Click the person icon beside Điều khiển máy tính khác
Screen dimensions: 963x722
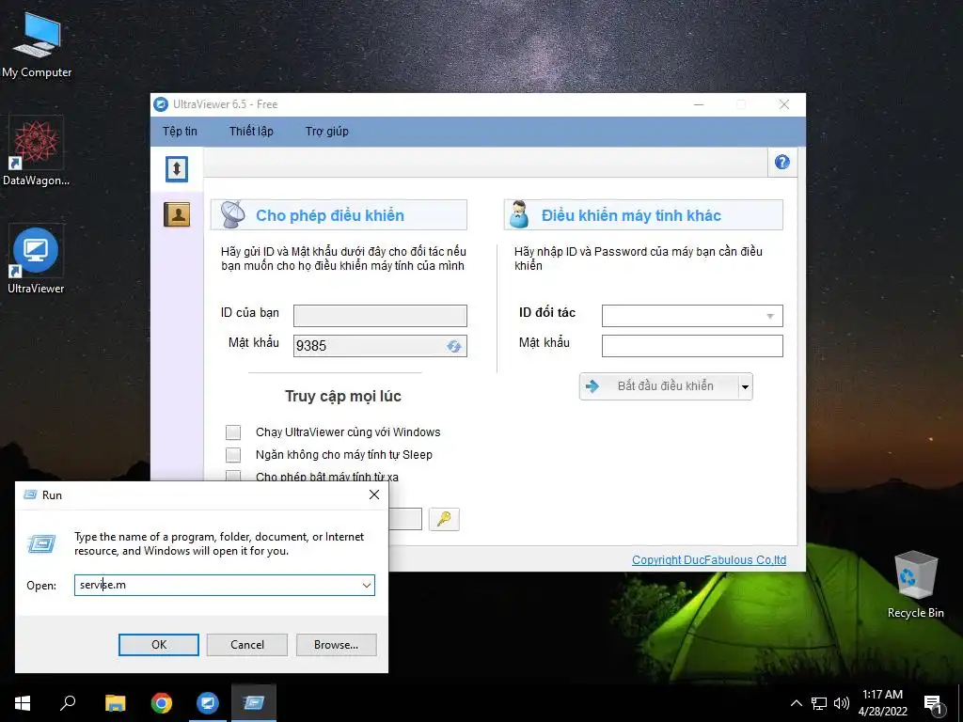click(519, 214)
